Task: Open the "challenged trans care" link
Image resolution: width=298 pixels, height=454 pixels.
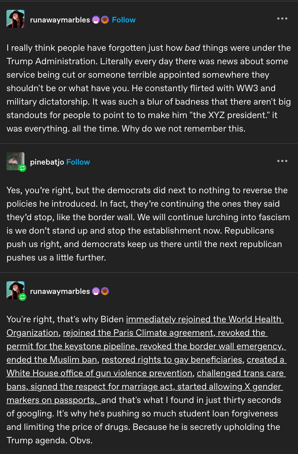Action: coord(241,373)
